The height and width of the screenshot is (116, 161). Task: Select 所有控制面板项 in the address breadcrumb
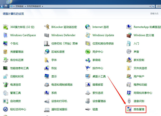click(x=34, y=6)
